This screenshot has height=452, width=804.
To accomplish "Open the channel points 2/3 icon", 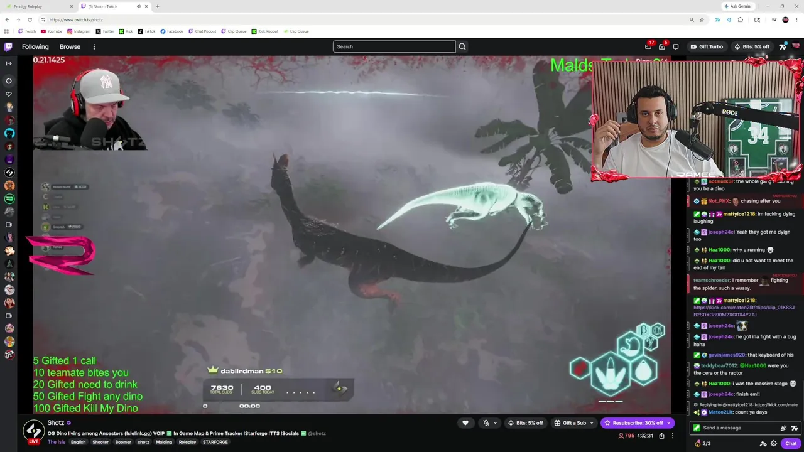I will 702,443.
